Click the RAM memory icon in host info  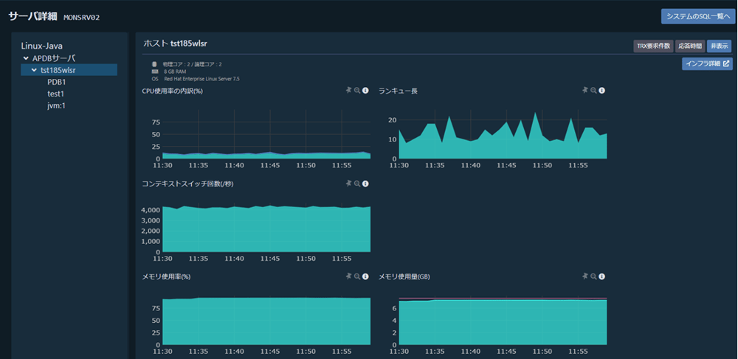click(x=154, y=72)
